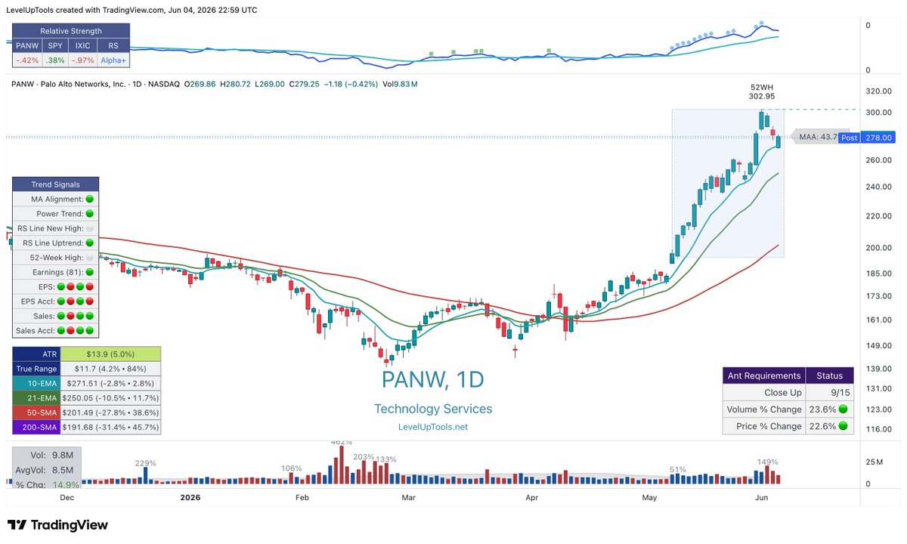
Task: Click the 200-SMA value $191.68
Action: 110,427
